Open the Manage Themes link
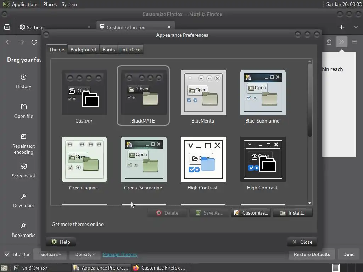Screen dimensions: 363x272 120,254
